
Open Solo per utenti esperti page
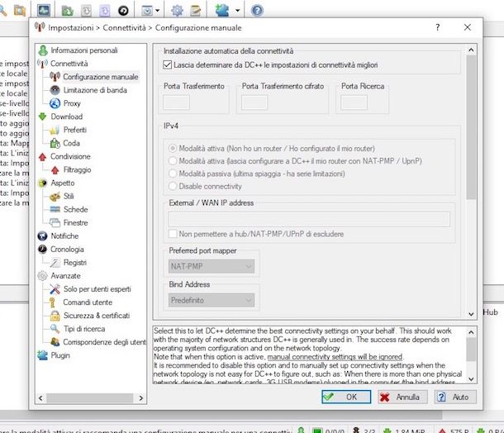tap(97, 289)
